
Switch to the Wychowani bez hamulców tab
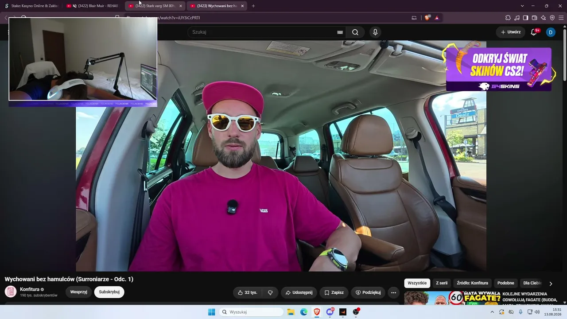pyautogui.click(x=217, y=6)
